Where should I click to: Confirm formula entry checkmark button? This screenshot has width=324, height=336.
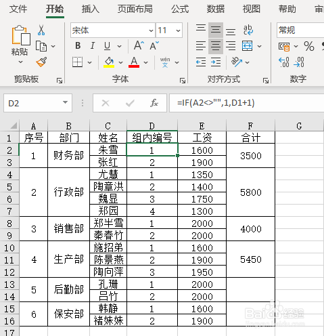click(130, 103)
